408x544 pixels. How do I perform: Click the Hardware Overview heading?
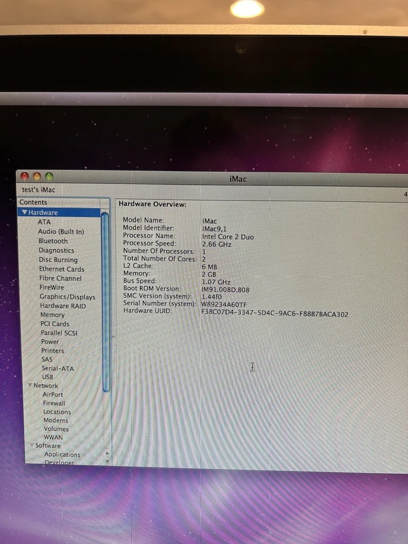coord(152,204)
